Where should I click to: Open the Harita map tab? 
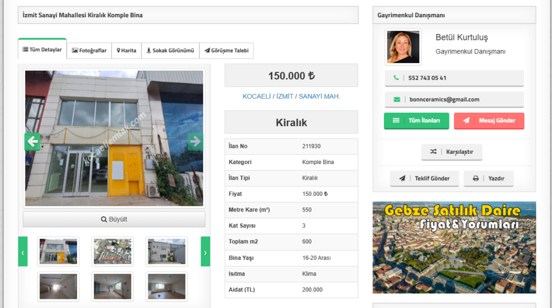pyautogui.click(x=127, y=51)
